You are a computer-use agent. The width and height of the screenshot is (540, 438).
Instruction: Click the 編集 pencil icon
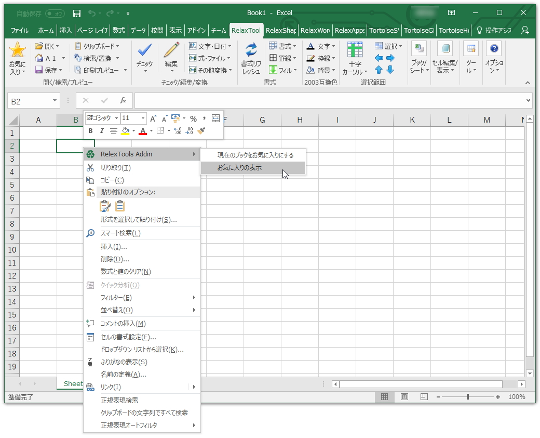point(171,50)
